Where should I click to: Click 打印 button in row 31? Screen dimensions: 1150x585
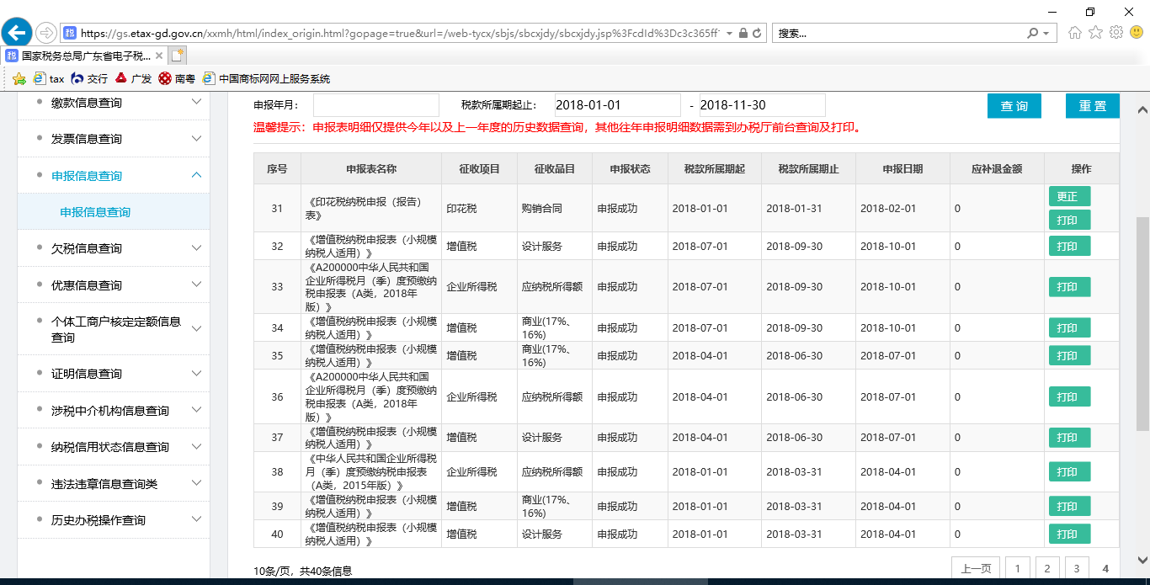[x=1069, y=221]
